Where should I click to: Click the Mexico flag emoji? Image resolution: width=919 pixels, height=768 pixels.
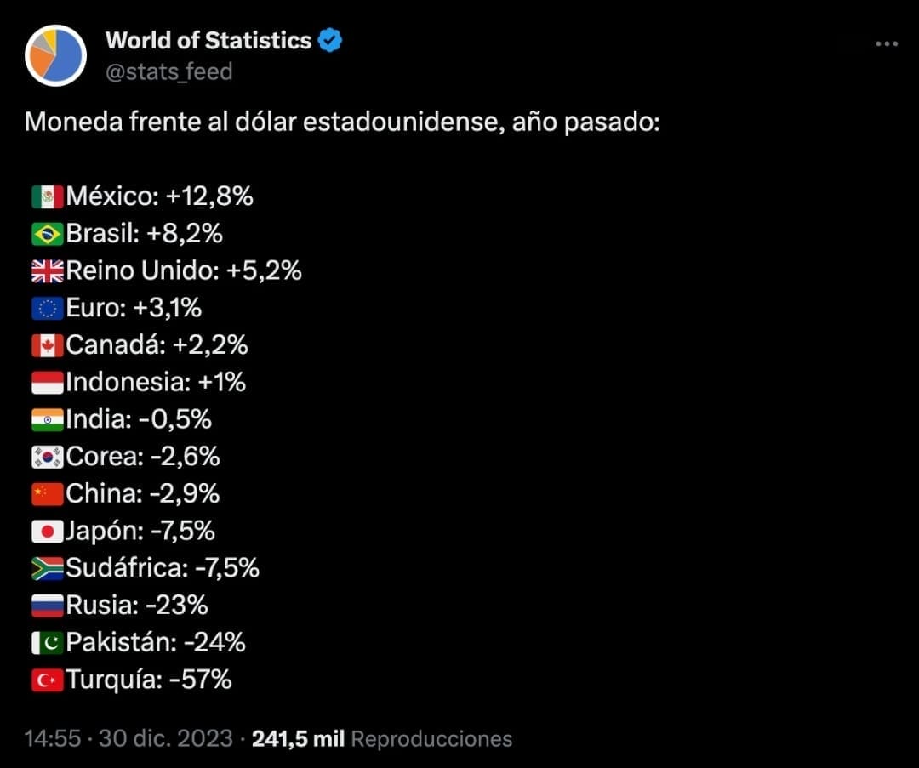47,195
